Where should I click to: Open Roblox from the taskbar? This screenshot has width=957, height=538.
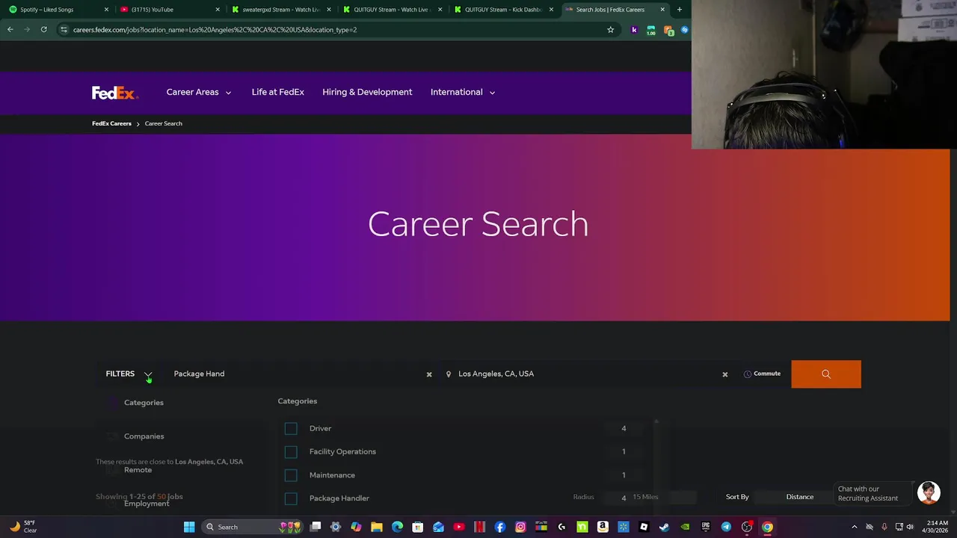644,527
